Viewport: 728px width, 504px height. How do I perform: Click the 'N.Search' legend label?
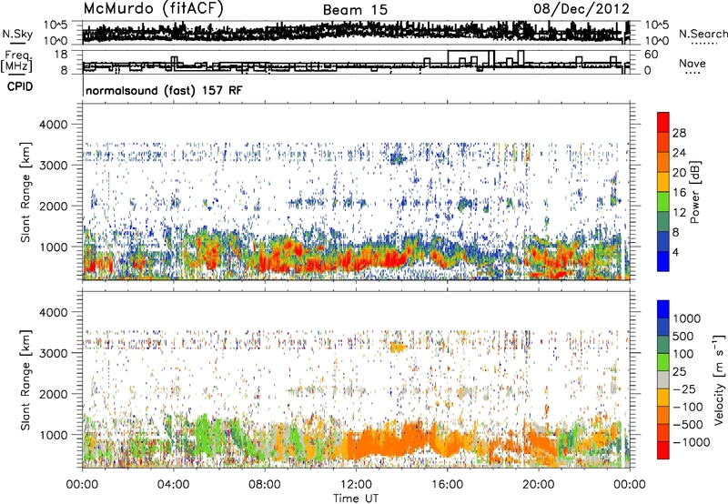[x=703, y=34]
